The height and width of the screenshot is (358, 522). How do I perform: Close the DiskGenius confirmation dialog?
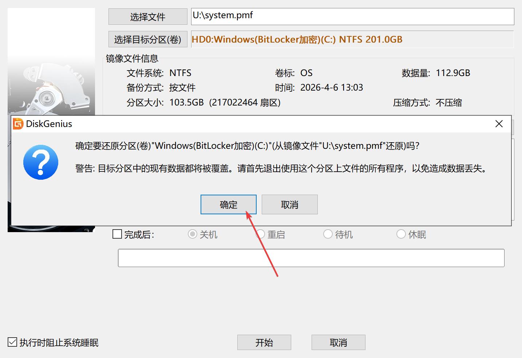tap(499, 124)
